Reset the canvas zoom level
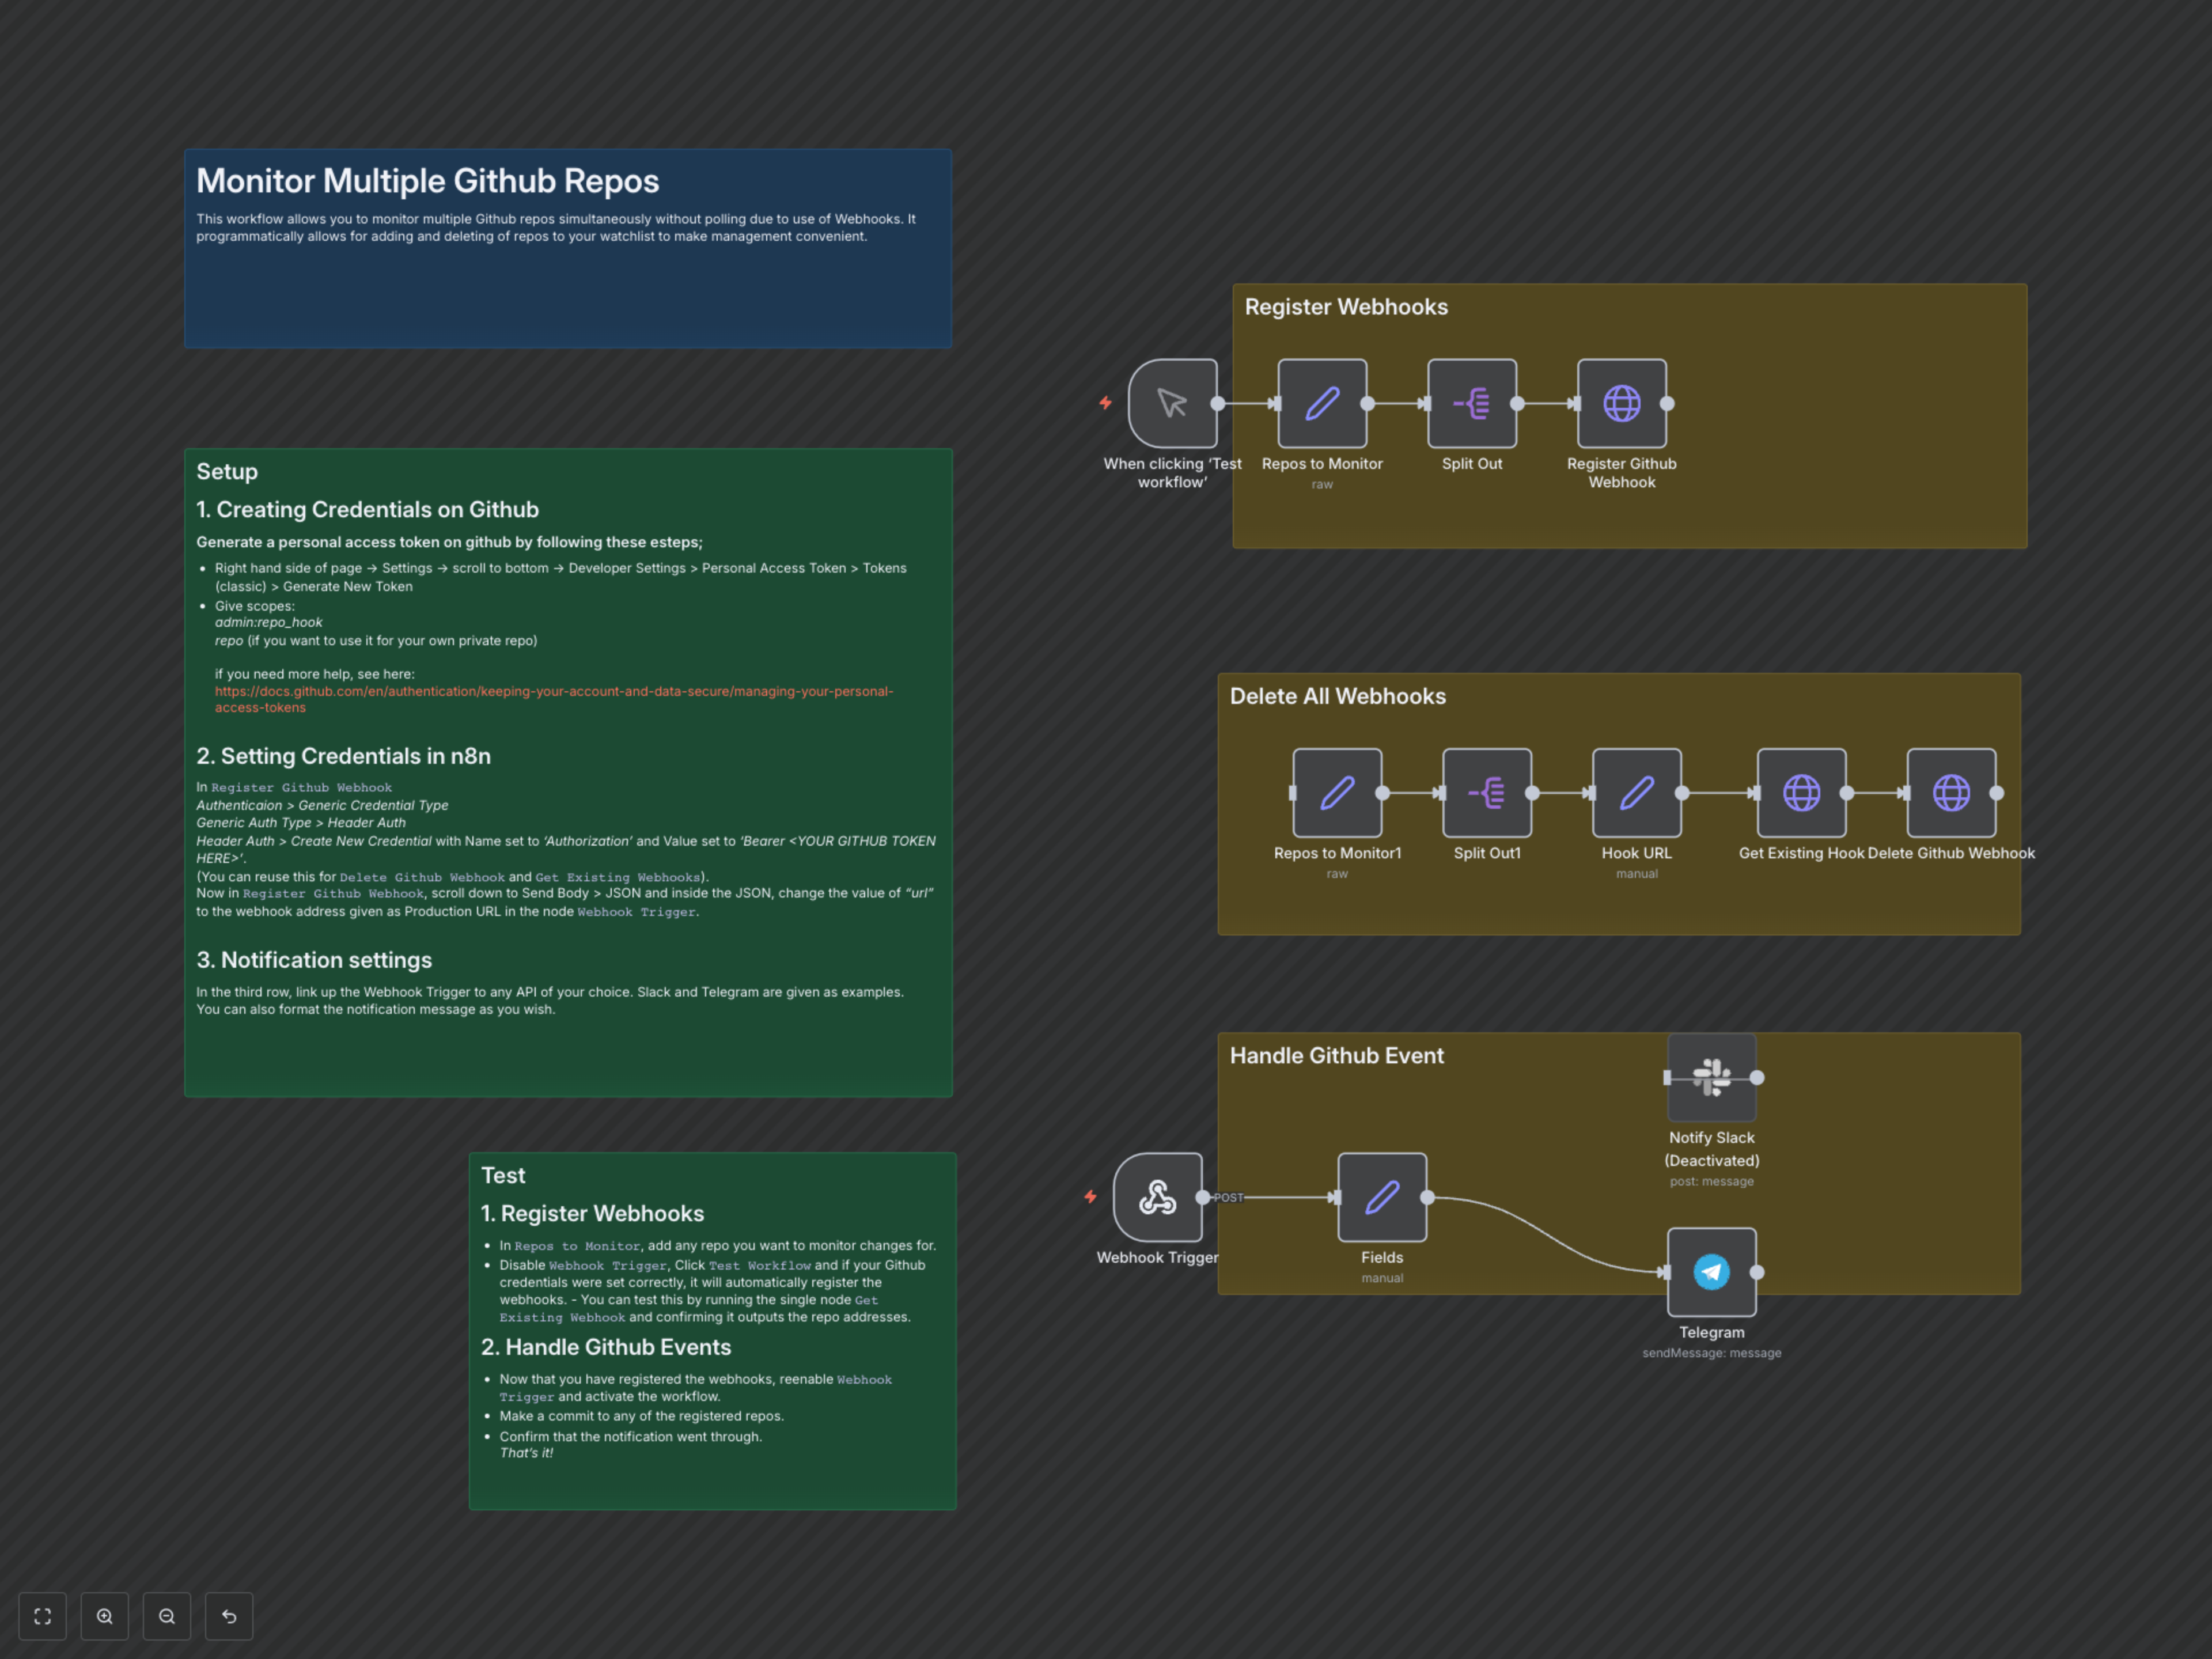 [229, 1616]
